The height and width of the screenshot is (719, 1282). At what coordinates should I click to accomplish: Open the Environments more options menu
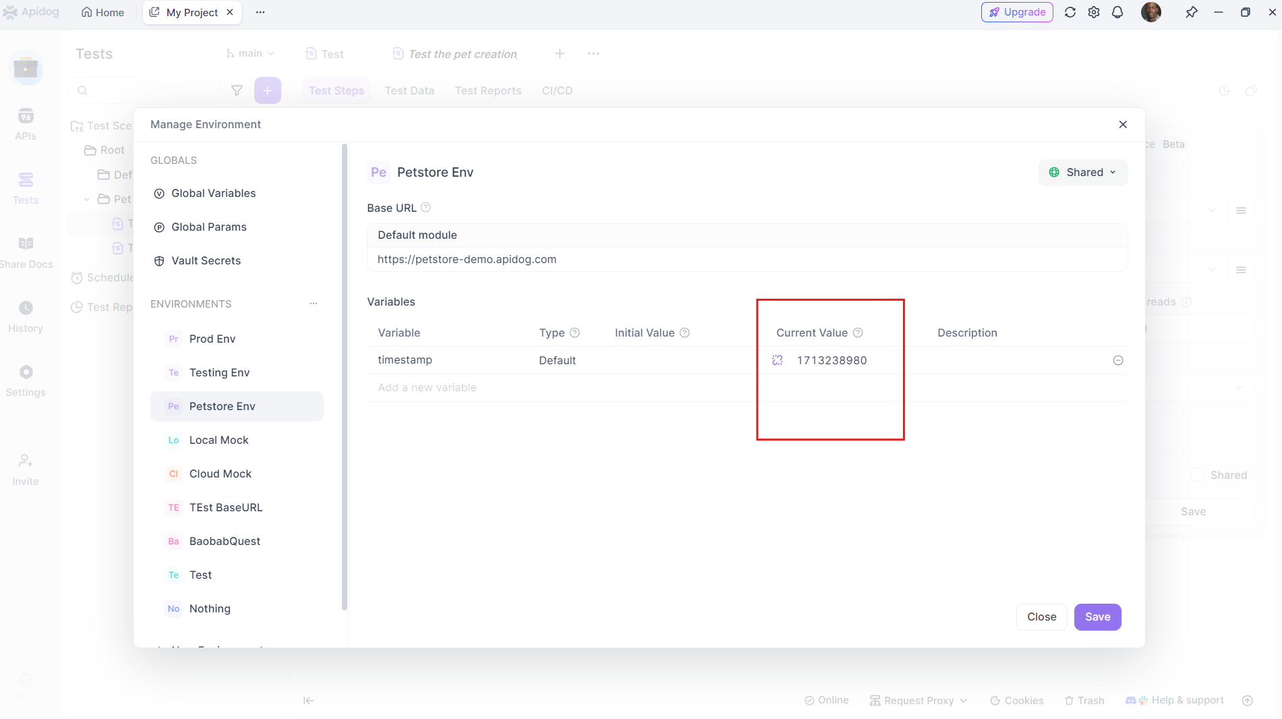pyautogui.click(x=314, y=304)
